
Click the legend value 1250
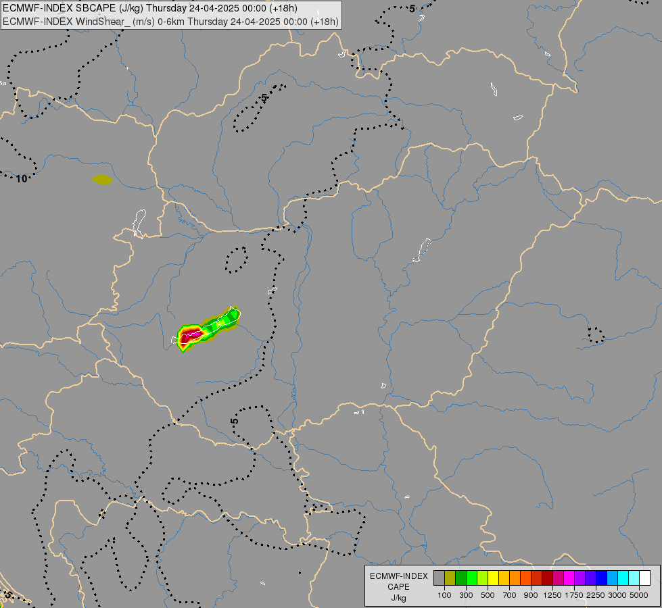click(x=552, y=595)
